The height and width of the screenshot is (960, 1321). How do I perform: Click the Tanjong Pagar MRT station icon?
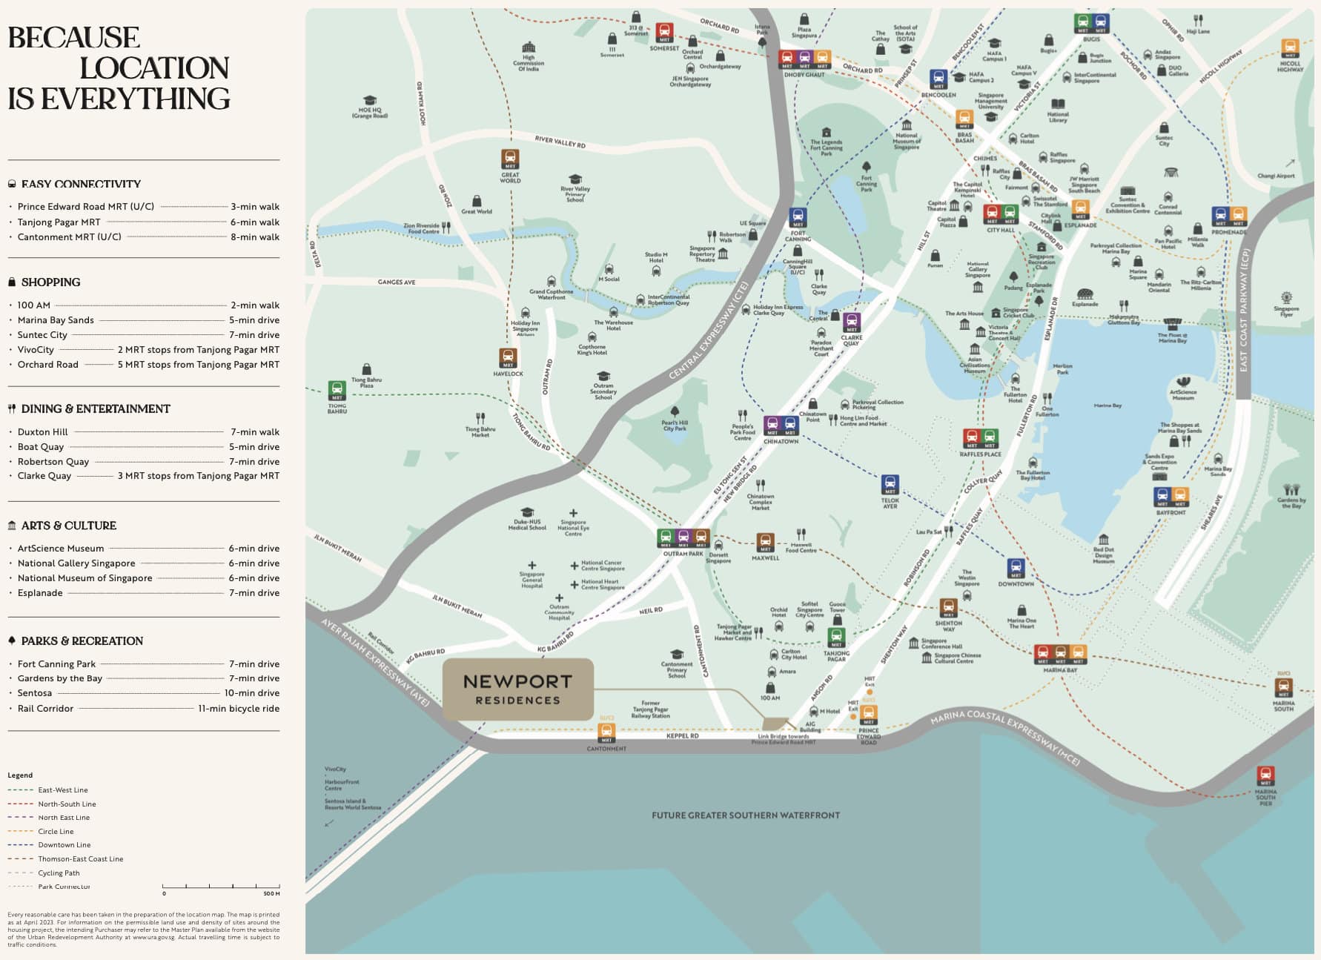coord(836,638)
